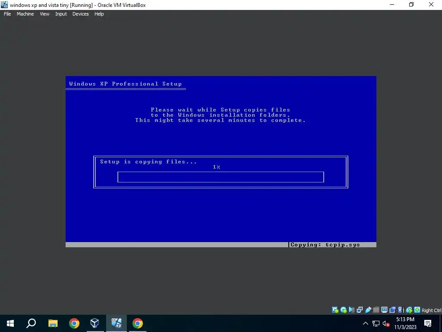Viewport: 442px width, 332px height.
Task: Restore down the VirtualBox window
Action: pyautogui.click(x=411, y=4)
